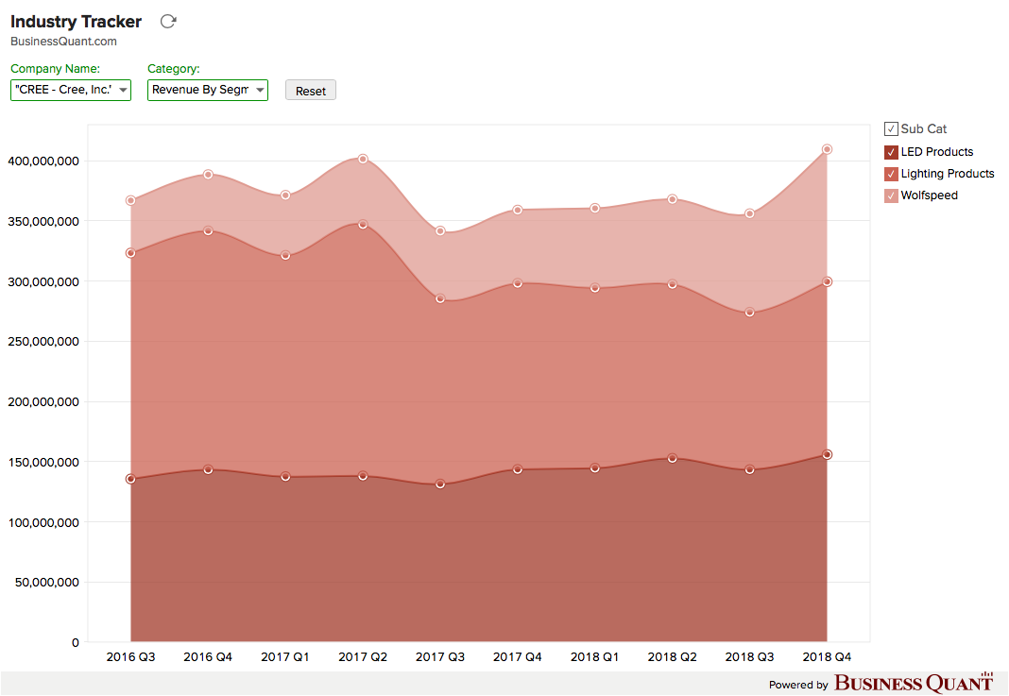1009x696 pixels.
Task: Click the Lighting Products point at 2018 Q3
Action: click(x=750, y=313)
